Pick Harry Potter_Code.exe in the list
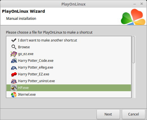The width and height of the screenshot is (147, 120). tap(69, 61)
